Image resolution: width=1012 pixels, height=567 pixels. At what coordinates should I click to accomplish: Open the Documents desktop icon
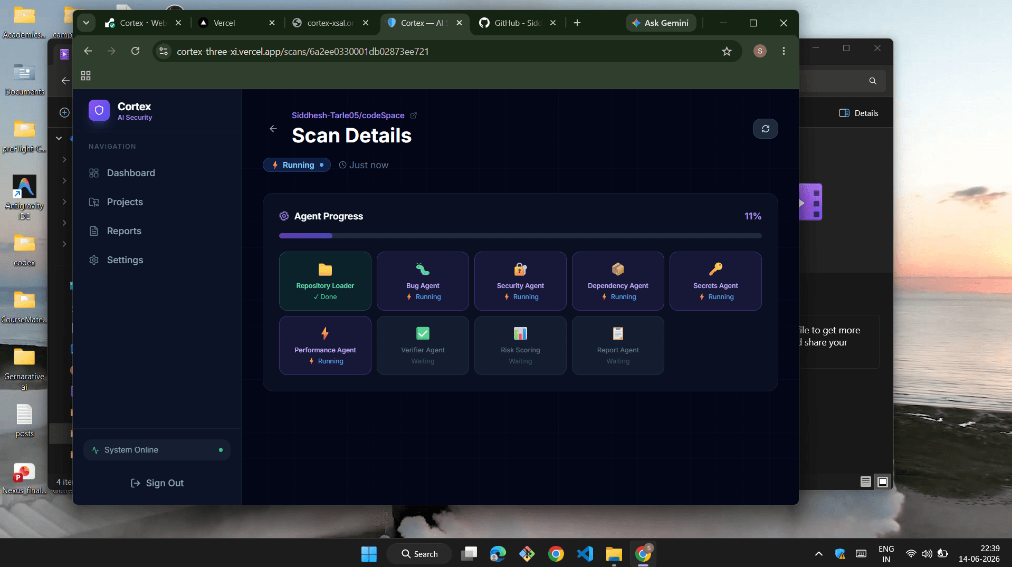tap(24, 80)
